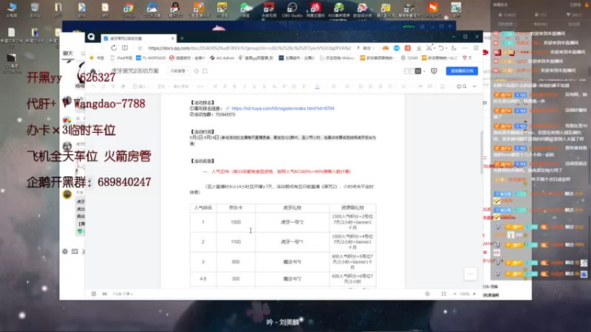Expand the word count dropdown in status bar

point(123,294)
